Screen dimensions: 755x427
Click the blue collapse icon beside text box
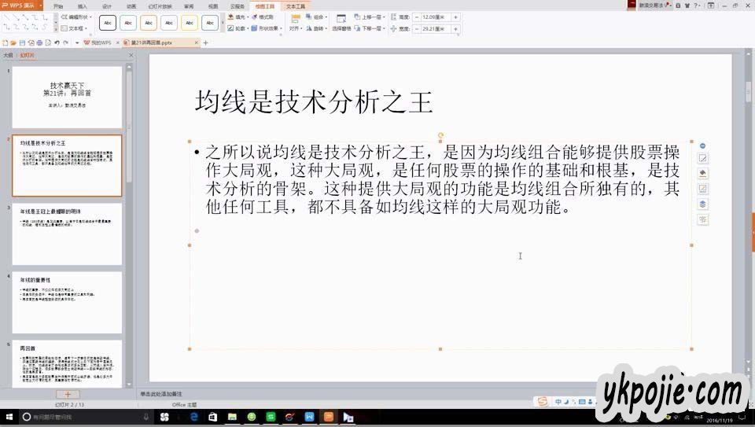point(703,145)
